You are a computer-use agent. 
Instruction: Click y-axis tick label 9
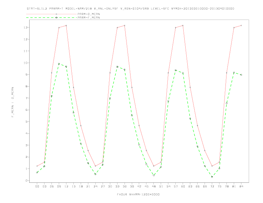(x=27, y=75)
